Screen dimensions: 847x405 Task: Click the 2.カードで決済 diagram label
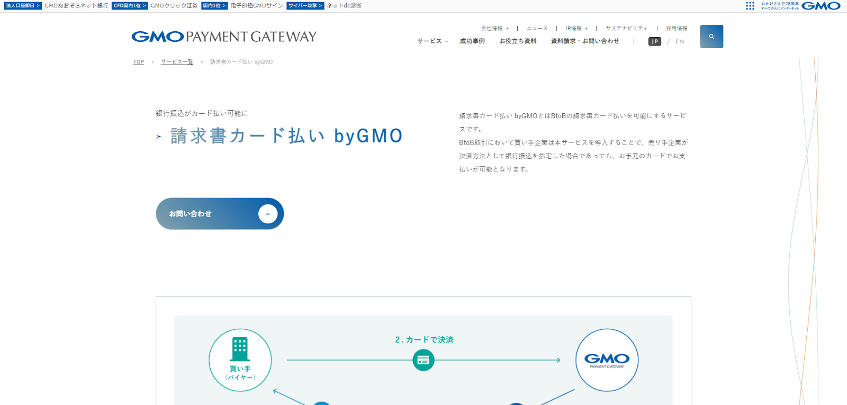coord(424,340)
